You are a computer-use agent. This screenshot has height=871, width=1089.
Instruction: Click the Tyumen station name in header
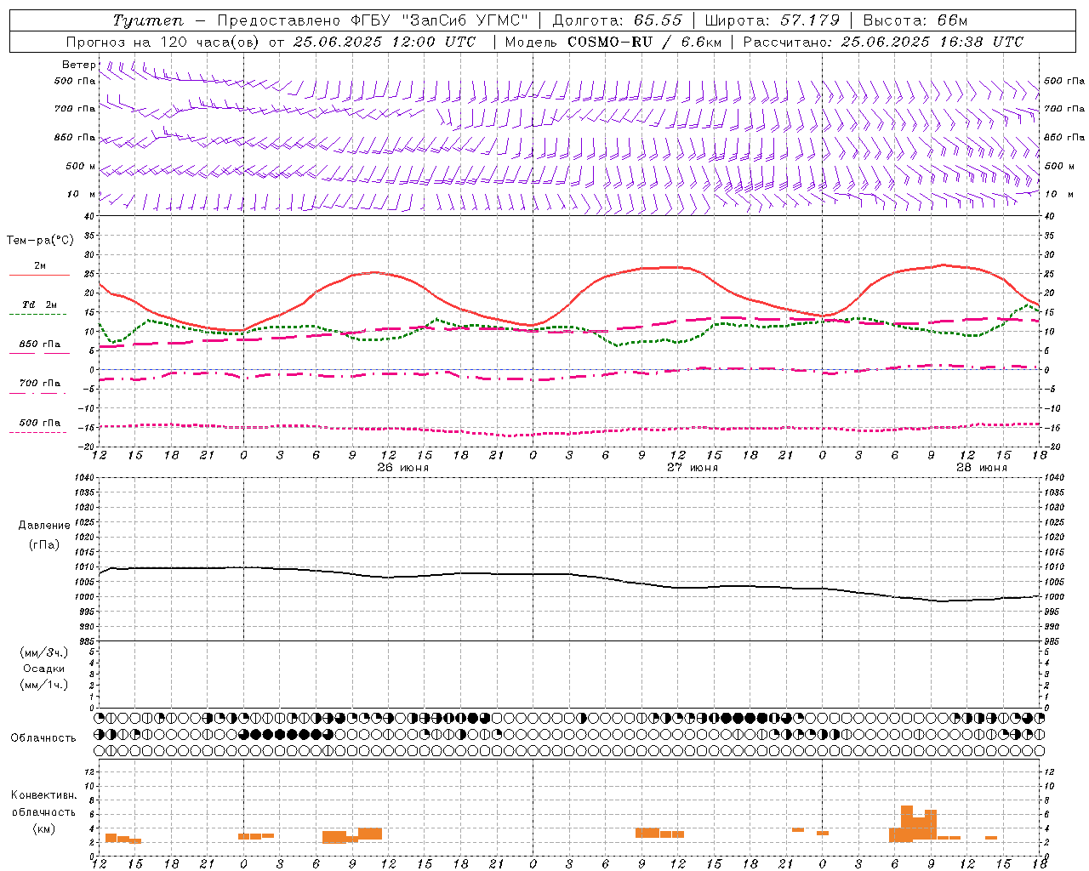click(x=148, y=20)
